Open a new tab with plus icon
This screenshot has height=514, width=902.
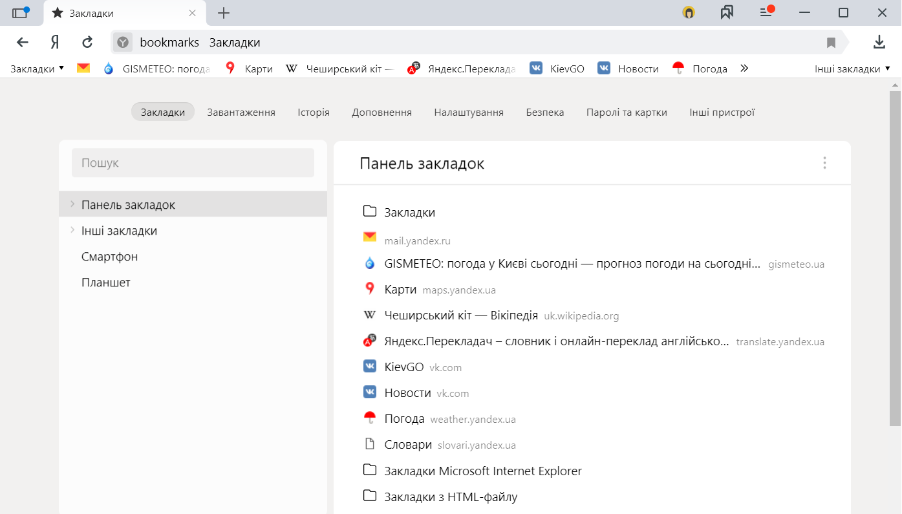[224, 13]
